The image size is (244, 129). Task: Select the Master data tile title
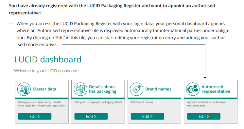click(x=44, y=89)
